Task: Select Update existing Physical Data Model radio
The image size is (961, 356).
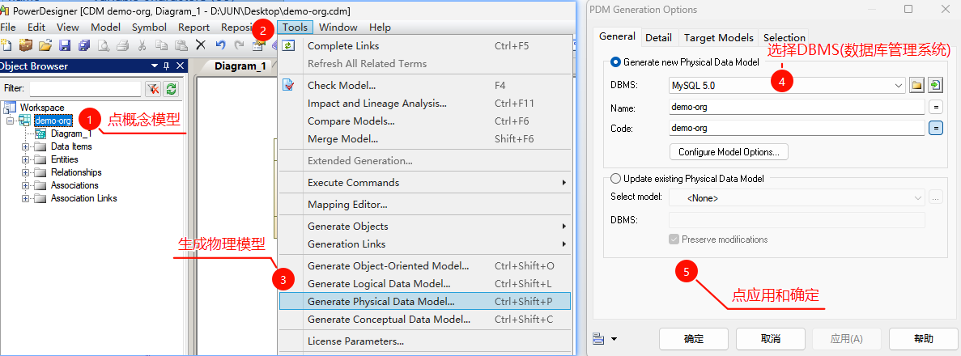Action: point(615,179)
